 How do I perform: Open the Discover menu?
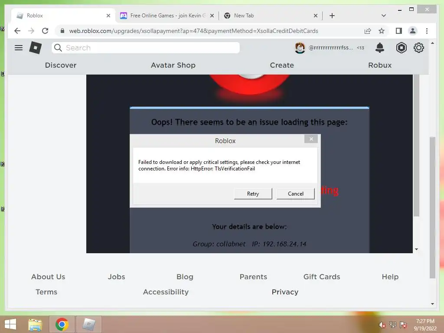[61, 65]
